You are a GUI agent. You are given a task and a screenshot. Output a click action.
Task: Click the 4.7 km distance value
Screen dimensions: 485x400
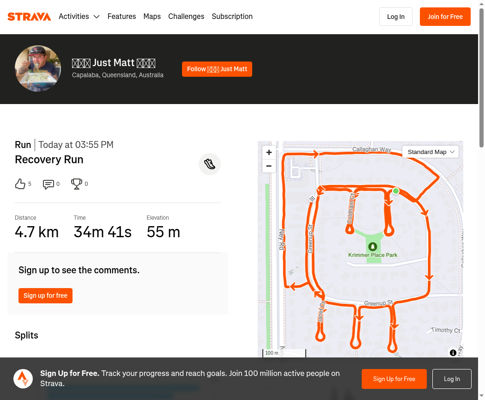(x=37, y=232)
